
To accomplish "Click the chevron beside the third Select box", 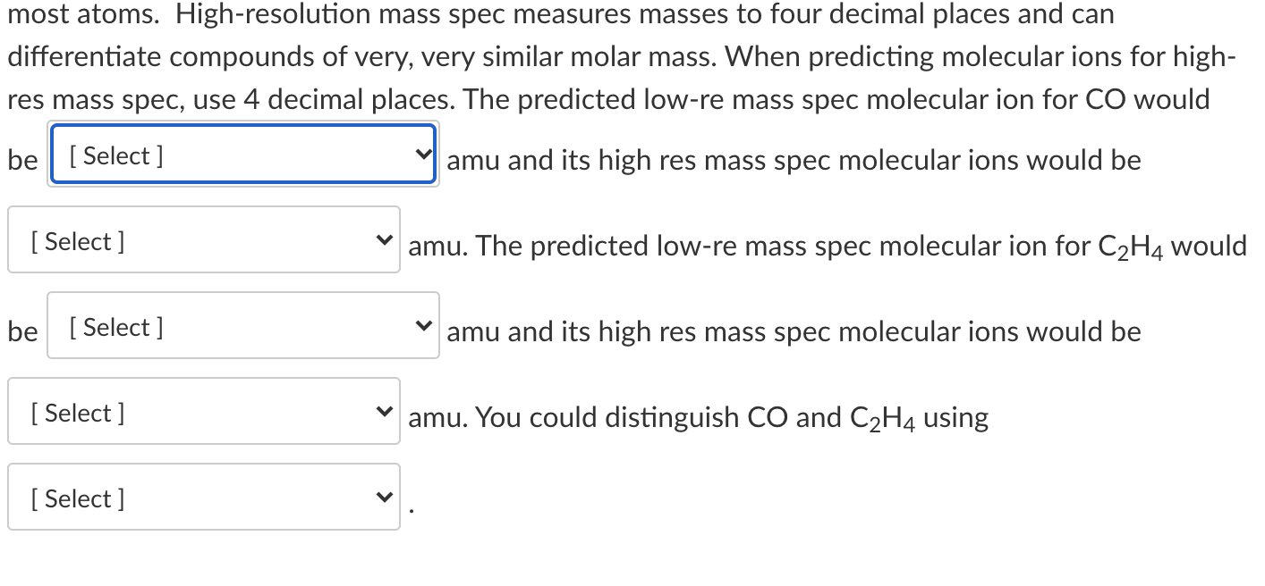I will pos(422,324).
